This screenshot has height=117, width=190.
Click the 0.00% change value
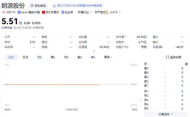tap(36, 23)
